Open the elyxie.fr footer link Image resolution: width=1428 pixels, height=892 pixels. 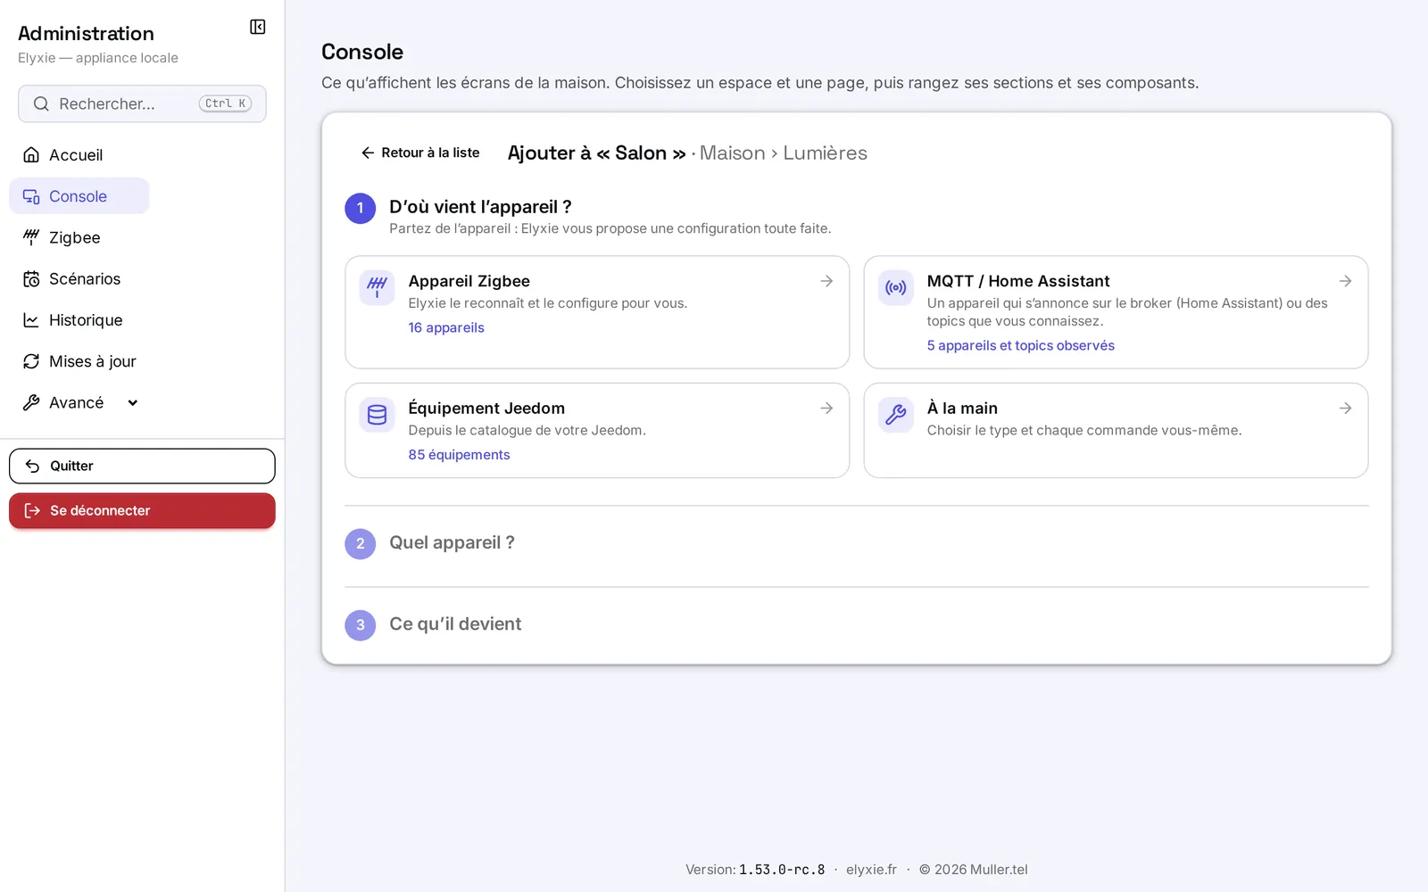(x=871, y=870)
